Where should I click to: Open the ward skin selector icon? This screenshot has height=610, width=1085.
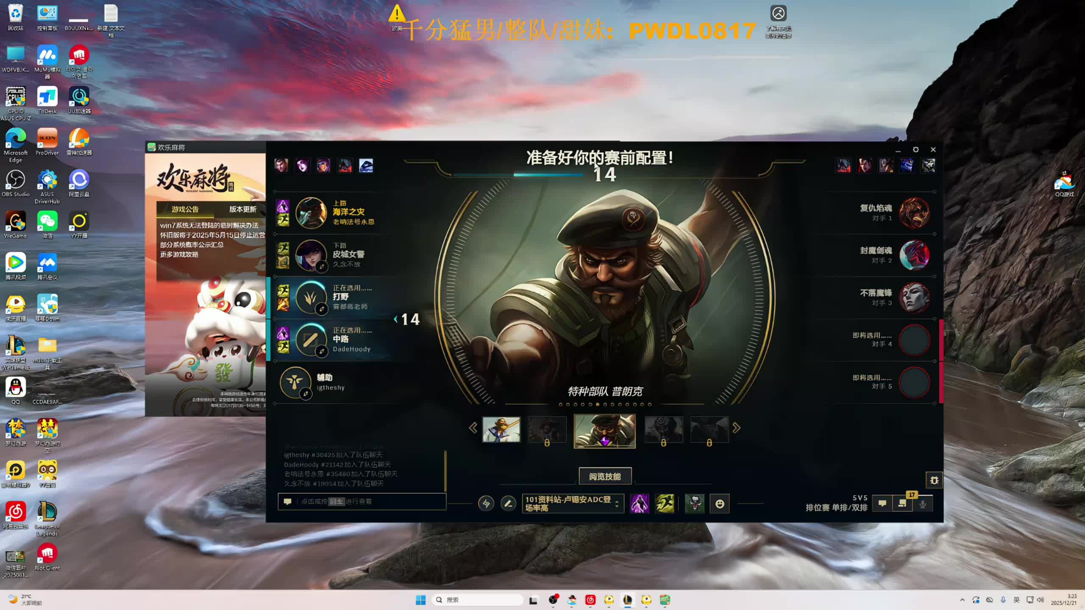694,504
